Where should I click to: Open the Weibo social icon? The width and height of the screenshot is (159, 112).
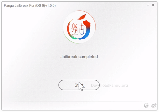coord(154,106)
